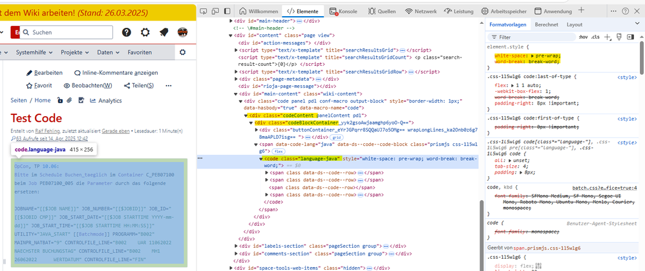The width and height of the screenshot is (645, 271).
Task: Open the Daten dropdown menu
Action: point(108,52)
